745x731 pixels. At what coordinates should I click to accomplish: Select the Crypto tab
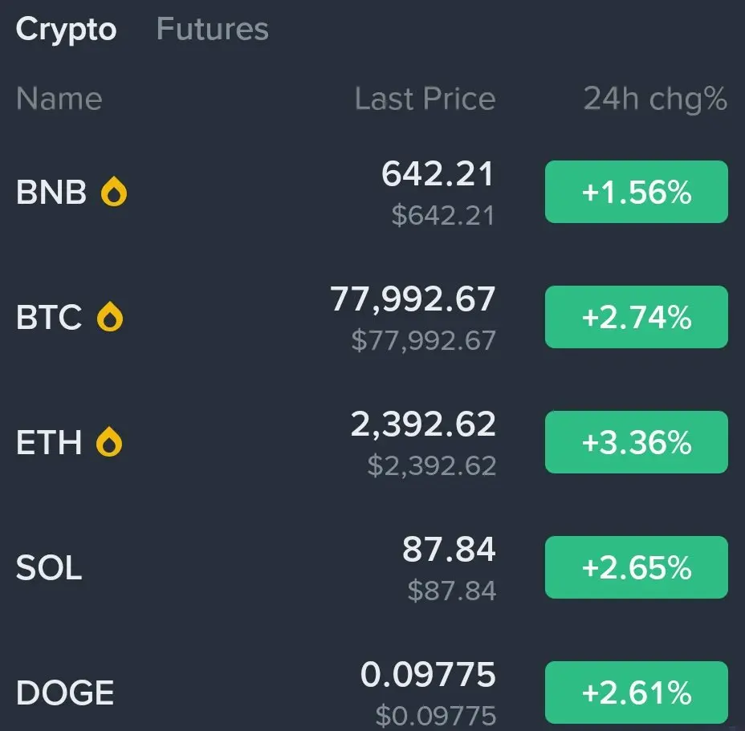click(x=66, y=30)
